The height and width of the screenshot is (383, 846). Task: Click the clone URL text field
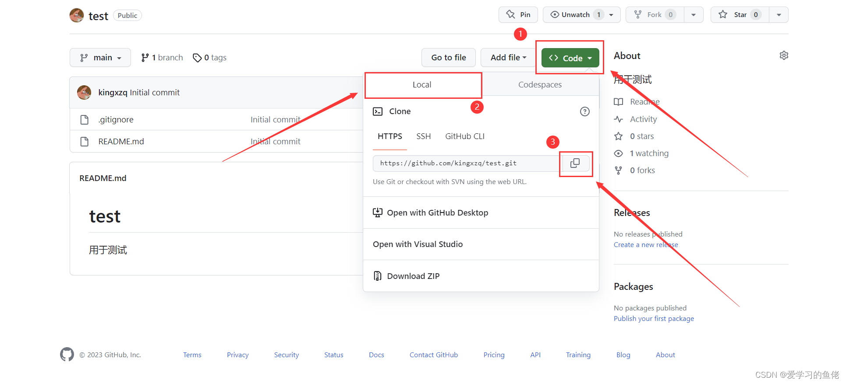click(467, 163)
